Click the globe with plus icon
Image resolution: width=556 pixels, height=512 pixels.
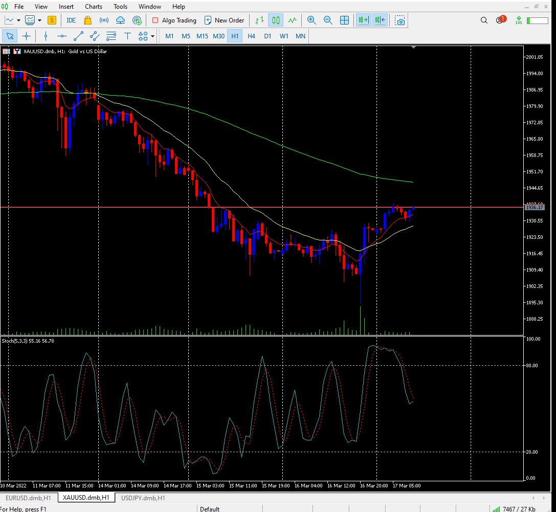point(137,20)
